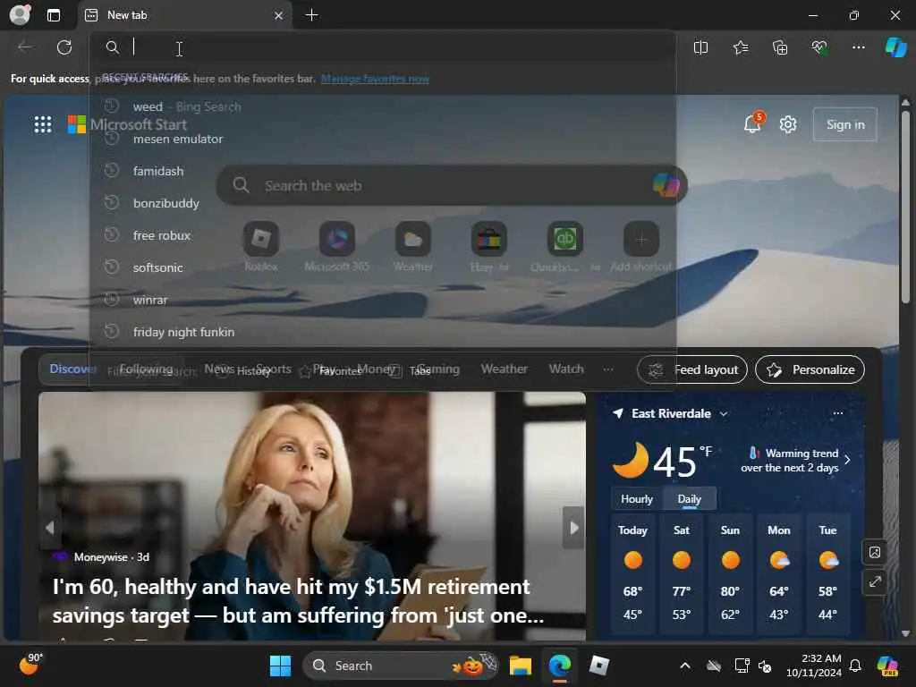This screenshot has height=687, width=916.
Task: Open Browser essentials heart icon
Action: (819, 48)
